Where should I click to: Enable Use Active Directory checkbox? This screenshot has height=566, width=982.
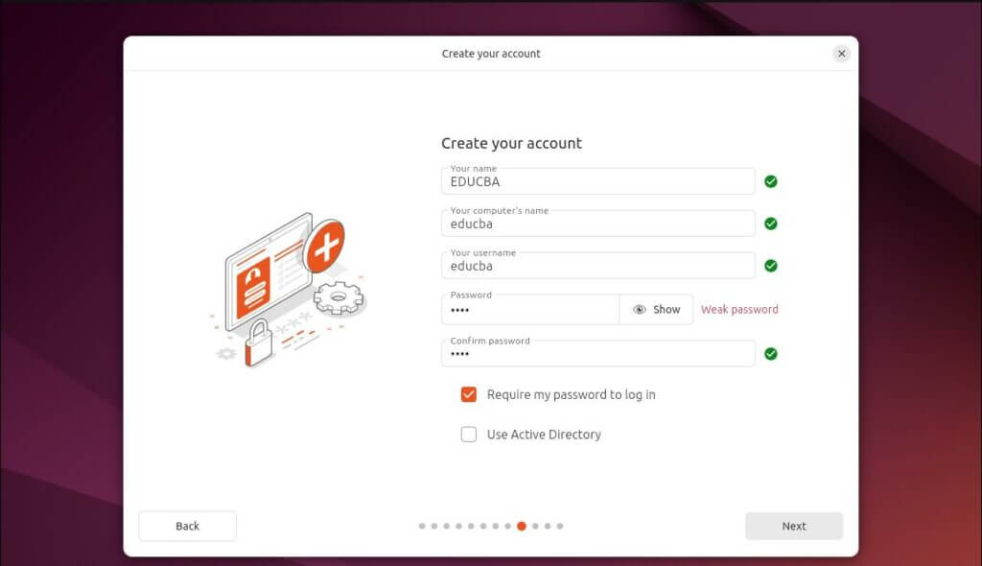click(x=468, y=435)
